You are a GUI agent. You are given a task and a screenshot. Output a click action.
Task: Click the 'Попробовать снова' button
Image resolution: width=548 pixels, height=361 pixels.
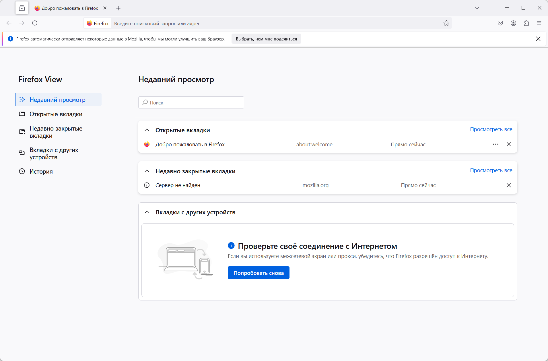[x=259, y=273]
